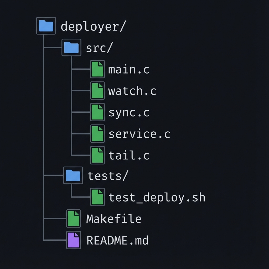Open the test_deploy.sh script
This screenshot has width=269, height=269.
157,197
